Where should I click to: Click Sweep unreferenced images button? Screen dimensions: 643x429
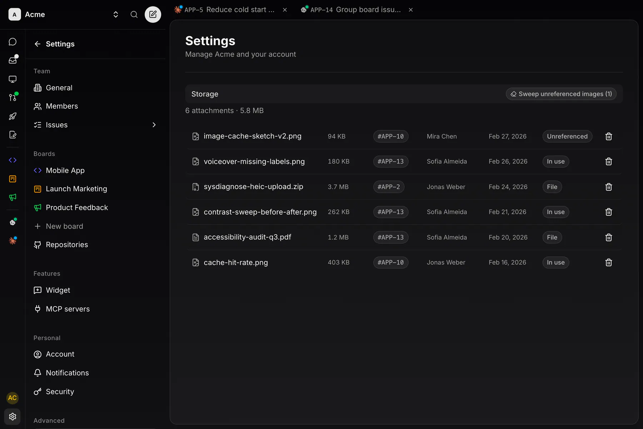coord(561,94)
